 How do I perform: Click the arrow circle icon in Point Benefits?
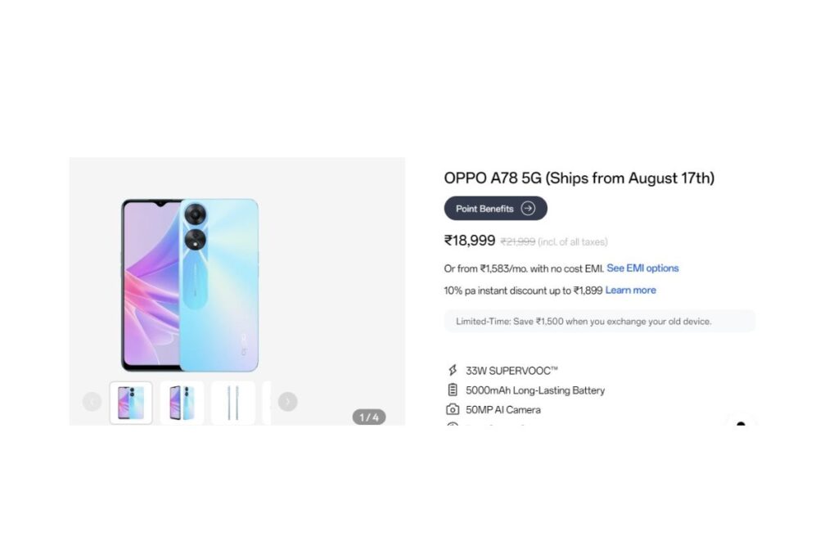tap(528, 209)
